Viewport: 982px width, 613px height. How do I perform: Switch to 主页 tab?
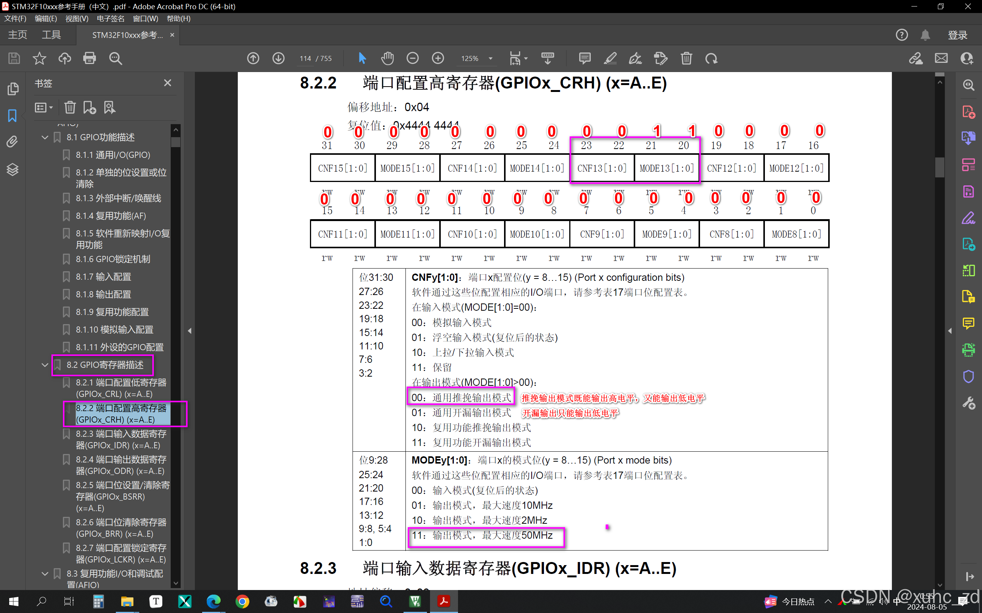click(x=18, y=35)
